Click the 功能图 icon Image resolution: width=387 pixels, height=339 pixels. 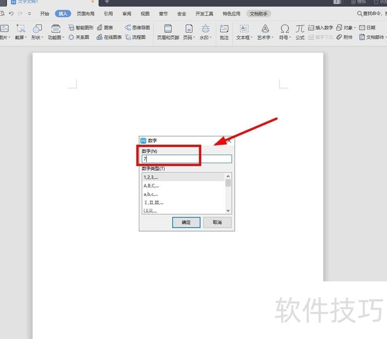click(x=56, y=29)
